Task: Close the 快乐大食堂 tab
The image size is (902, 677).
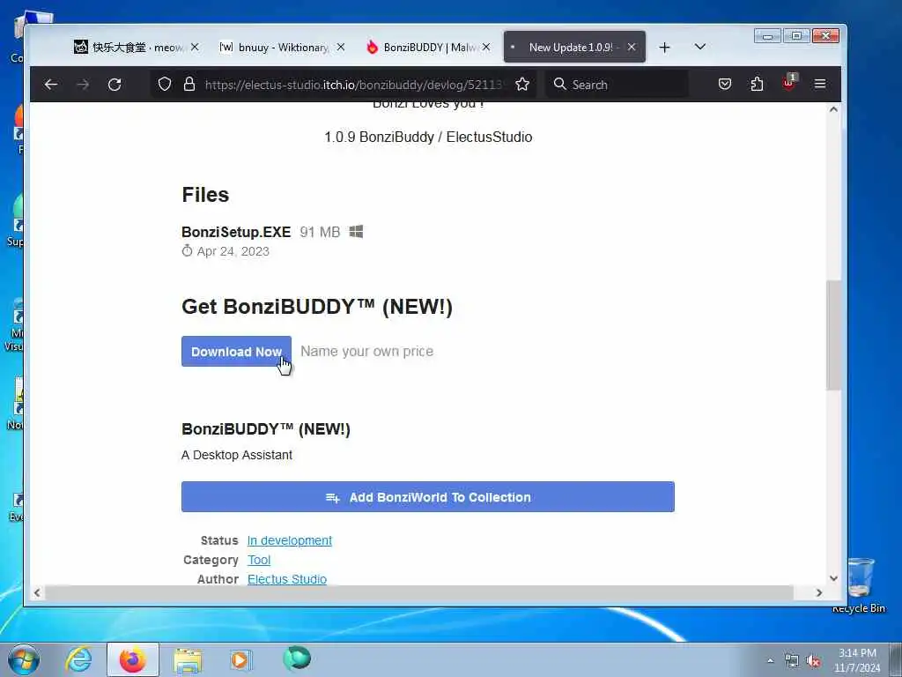Action: [x=195, y=48]
